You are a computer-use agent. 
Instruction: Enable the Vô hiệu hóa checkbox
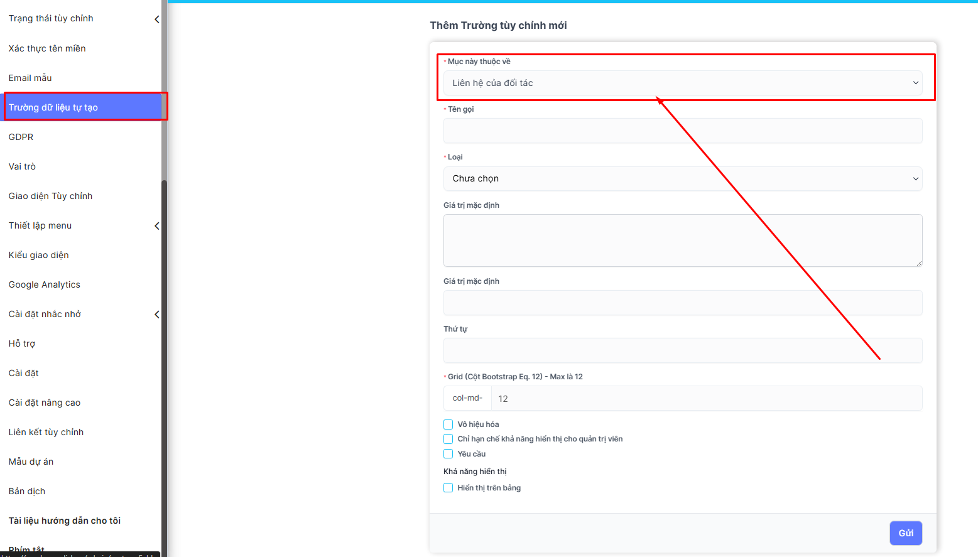448,425
